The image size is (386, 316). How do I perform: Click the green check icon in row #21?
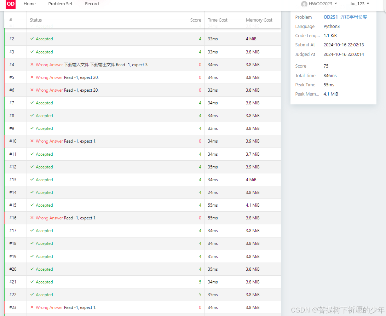pos(32,282)
